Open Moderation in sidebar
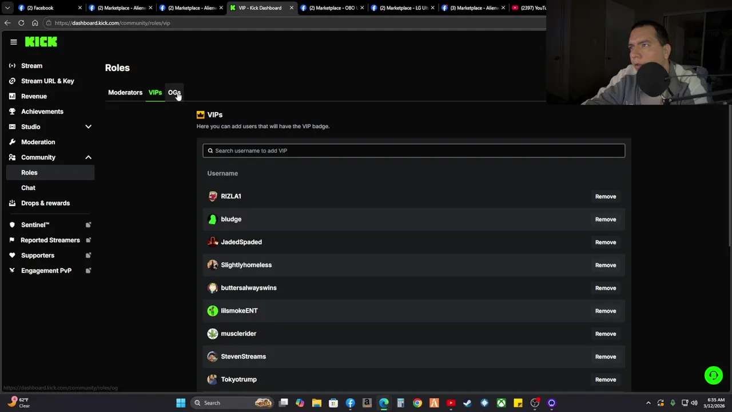The height and width of the screenshot is (412, 732). 38,142
